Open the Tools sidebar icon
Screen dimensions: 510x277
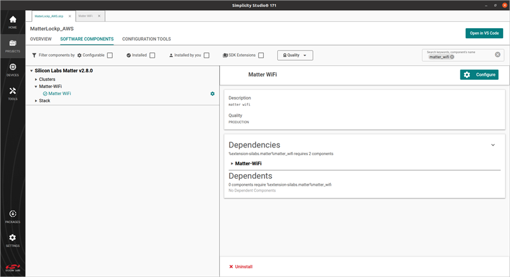click(x=12, y=93)
